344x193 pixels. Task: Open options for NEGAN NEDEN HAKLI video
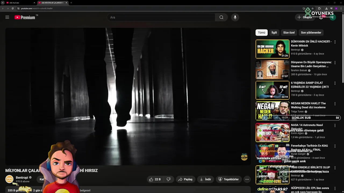[335, 104]
